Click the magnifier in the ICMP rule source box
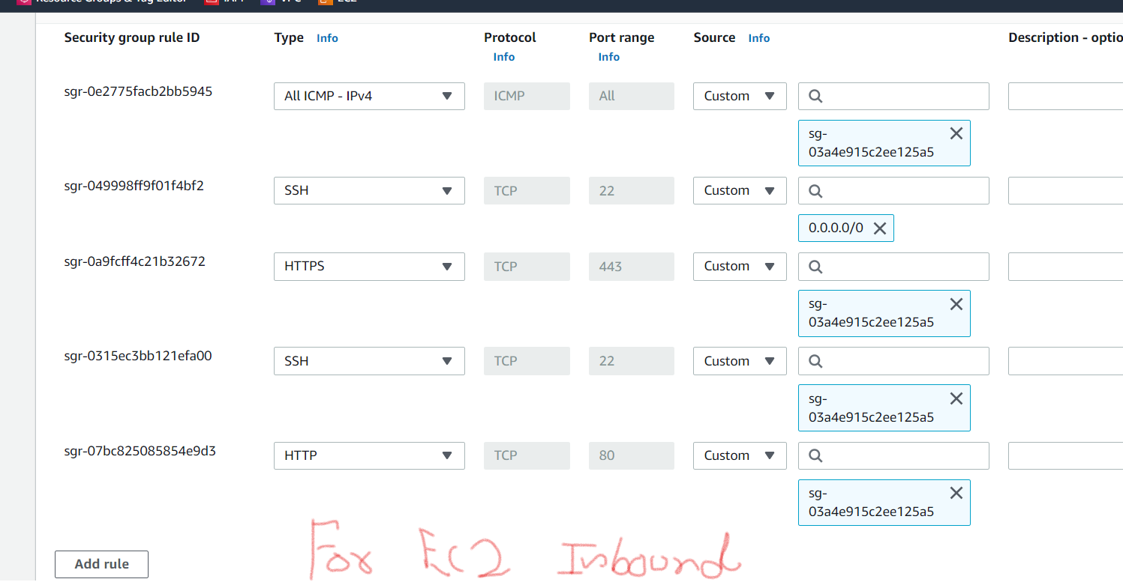The image size is (1123, 582). click(815, 96)
